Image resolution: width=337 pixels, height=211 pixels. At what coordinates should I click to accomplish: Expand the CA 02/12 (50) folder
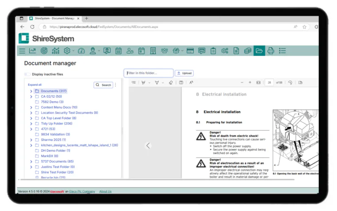tap(31, 97)
